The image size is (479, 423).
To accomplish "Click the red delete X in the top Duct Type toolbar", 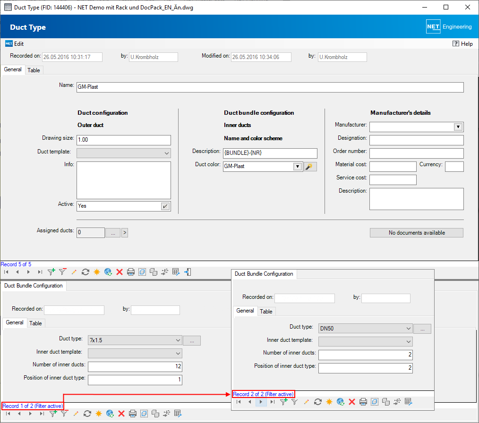I will [120, 272].
